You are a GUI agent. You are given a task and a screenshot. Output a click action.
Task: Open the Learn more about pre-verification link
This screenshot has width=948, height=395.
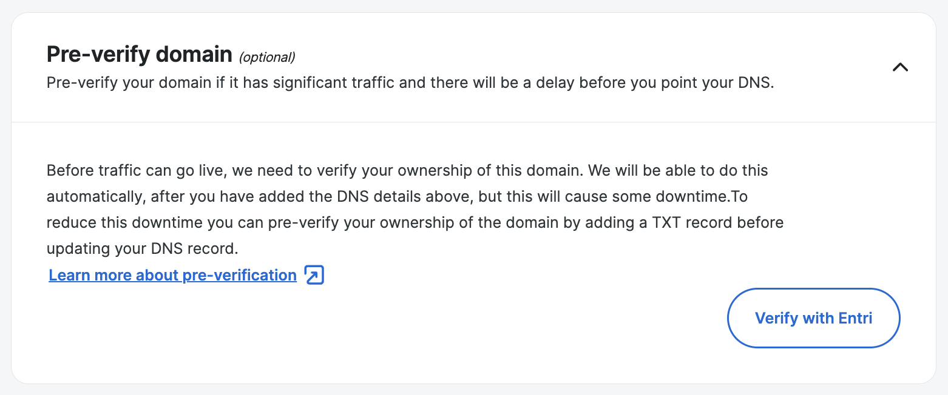click(x=172, y=275)
